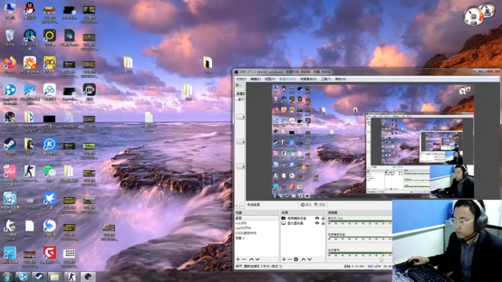Launch the QQ penguin desktop icon
The width and height of the screenshot is (502, 282).
pyautogui.click(x=29, y=10)
